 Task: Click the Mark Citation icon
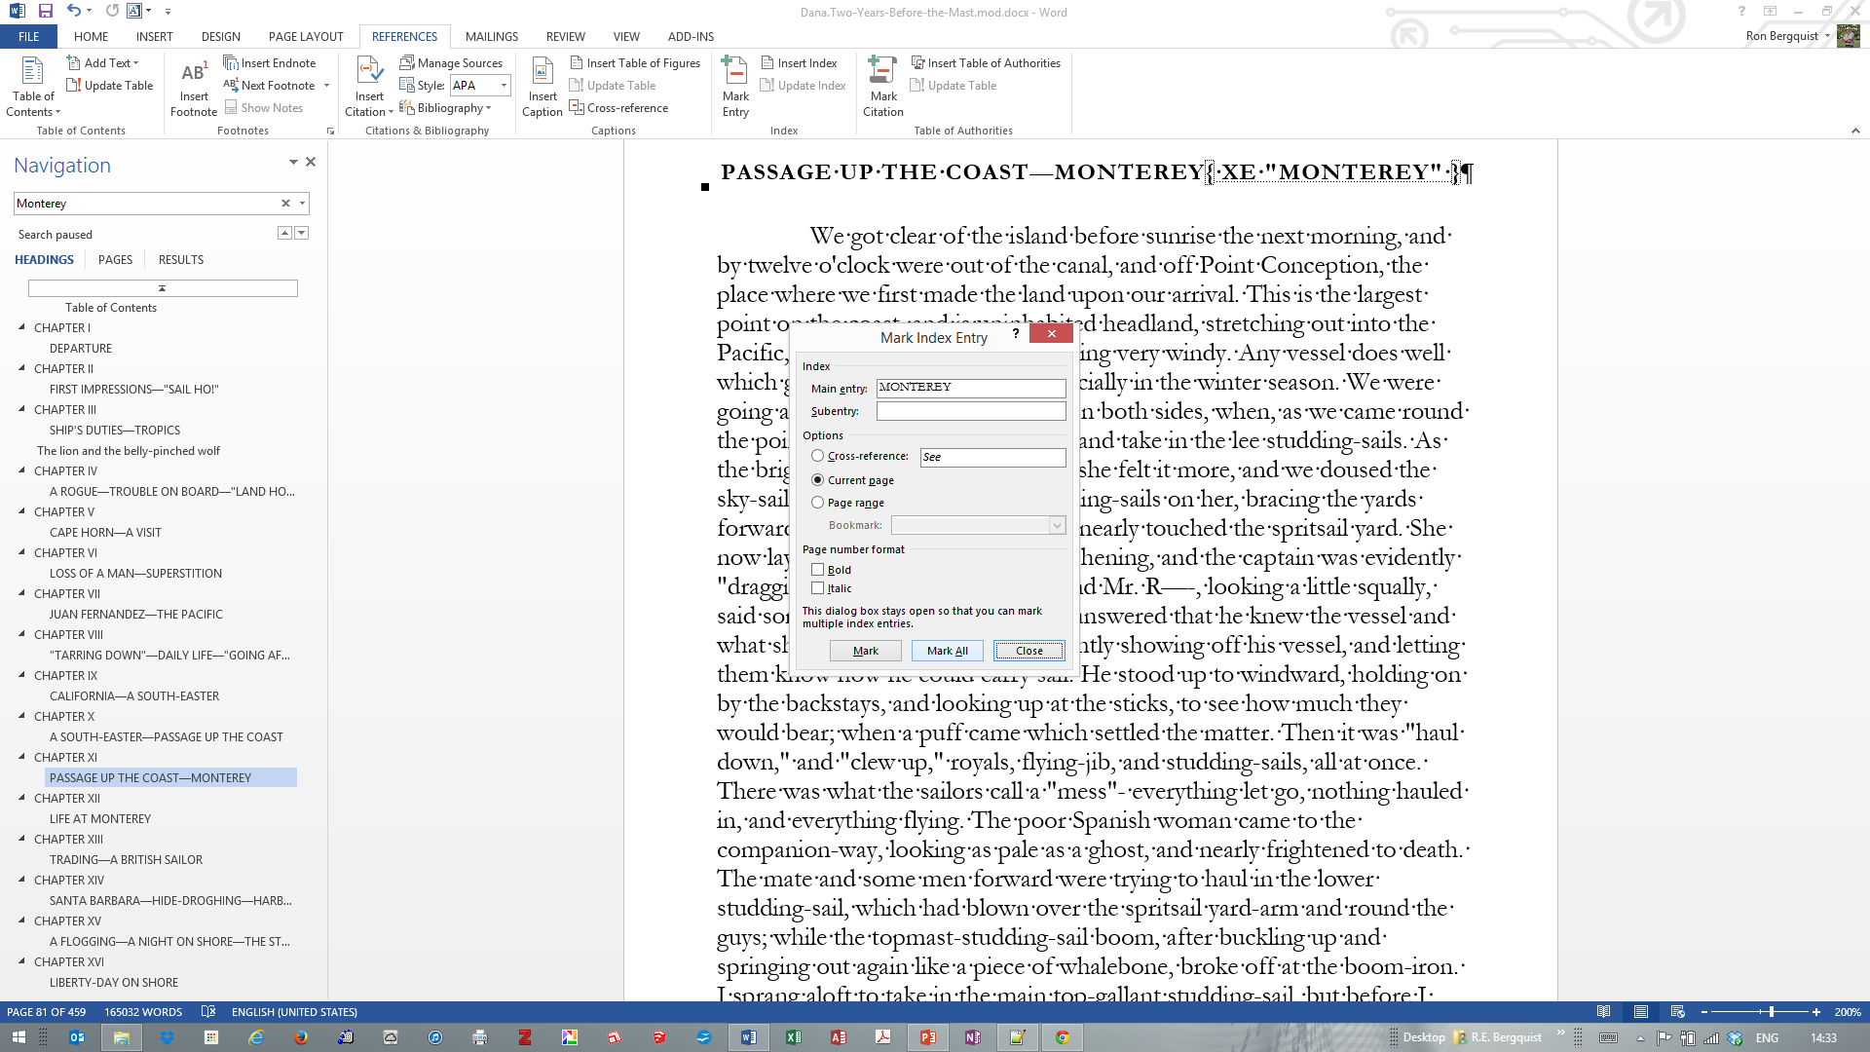click(882, 72)
